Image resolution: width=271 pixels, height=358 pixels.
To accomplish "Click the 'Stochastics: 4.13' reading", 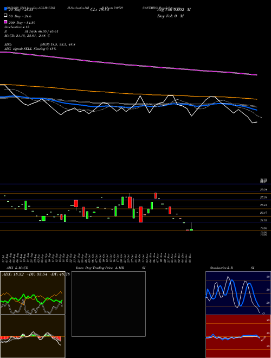I will click(x=17, y=27).
